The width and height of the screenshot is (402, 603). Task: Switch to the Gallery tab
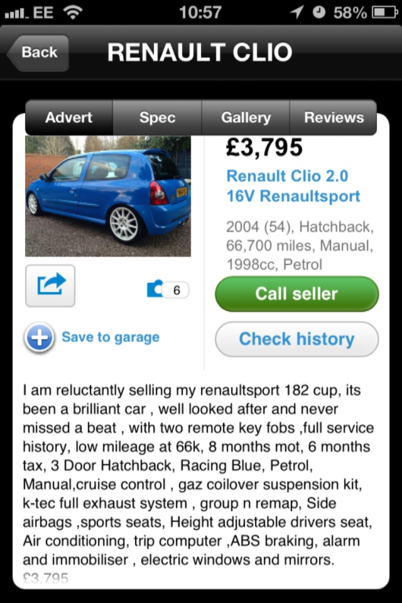point(246,117)
